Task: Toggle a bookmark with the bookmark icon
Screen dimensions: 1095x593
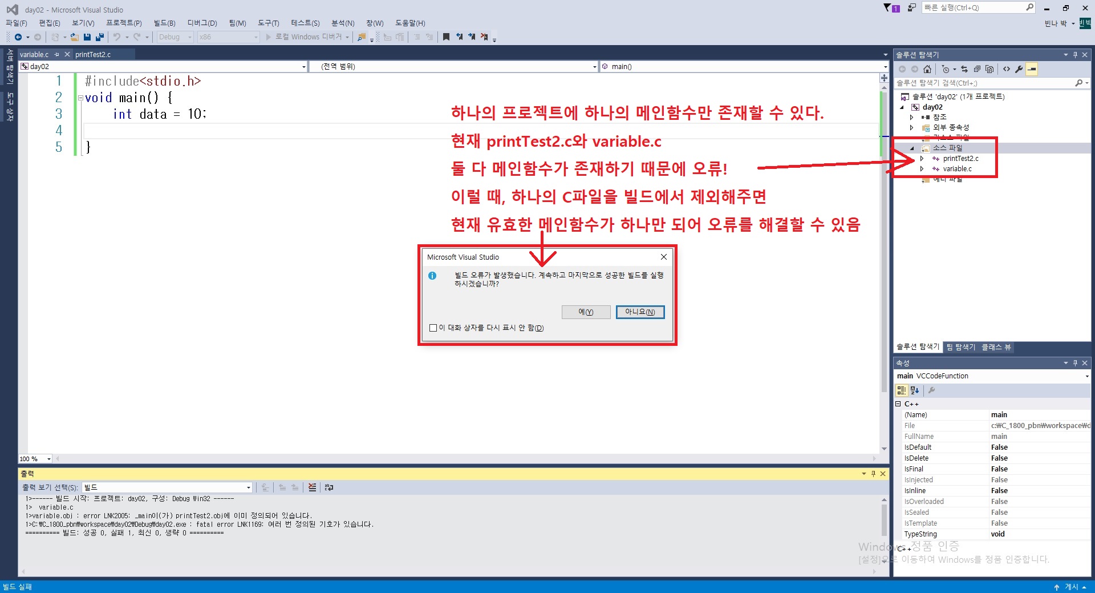Action: (446, 37)
